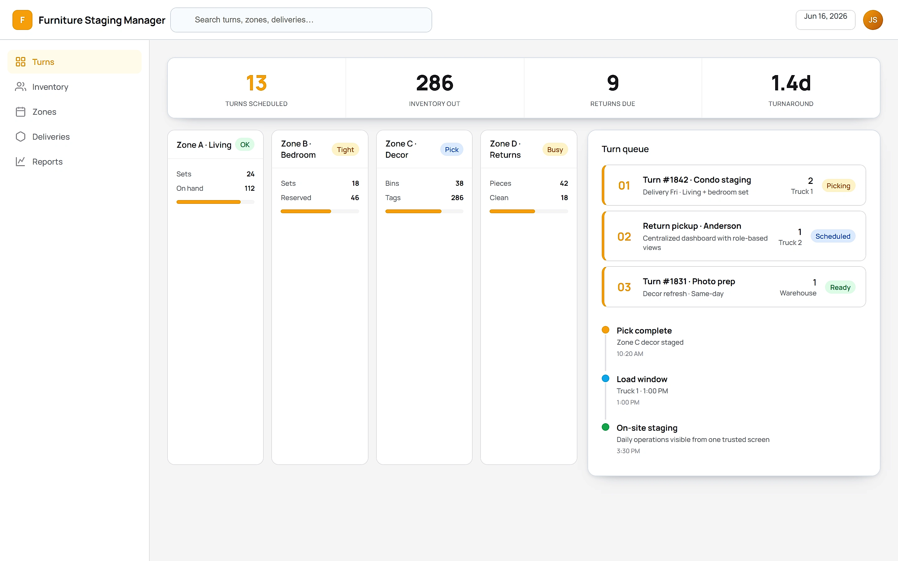Click the Zone C progress bar
This screenshot has height=561, width=898.
[x=424, y=211]
